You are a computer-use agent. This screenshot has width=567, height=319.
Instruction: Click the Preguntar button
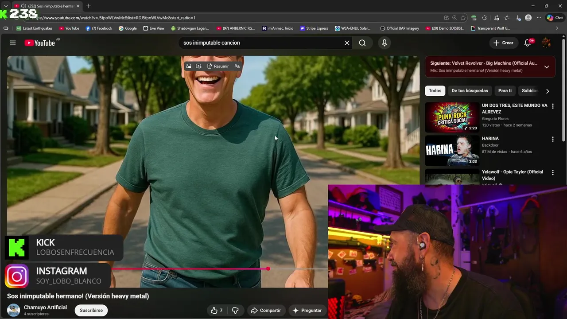coord(307,311)
